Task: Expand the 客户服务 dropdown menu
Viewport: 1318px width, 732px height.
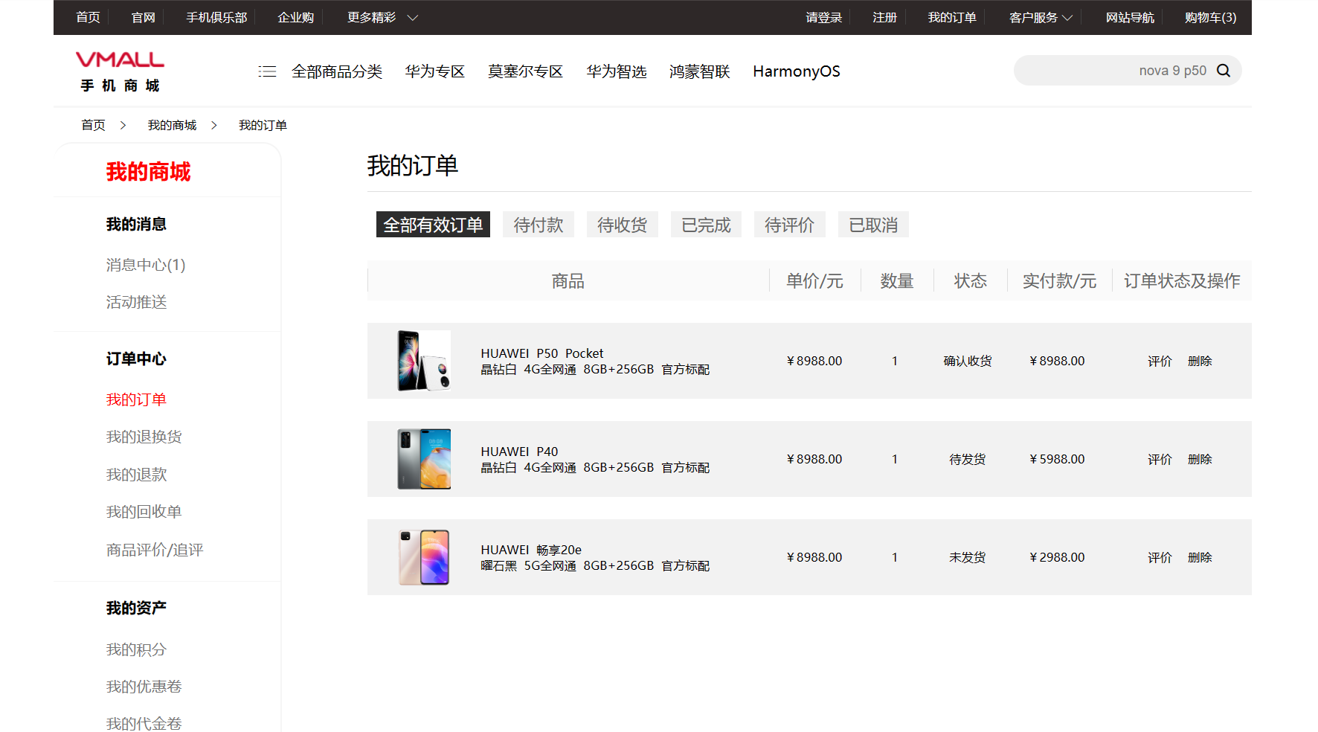Action: pos(1040,17)
